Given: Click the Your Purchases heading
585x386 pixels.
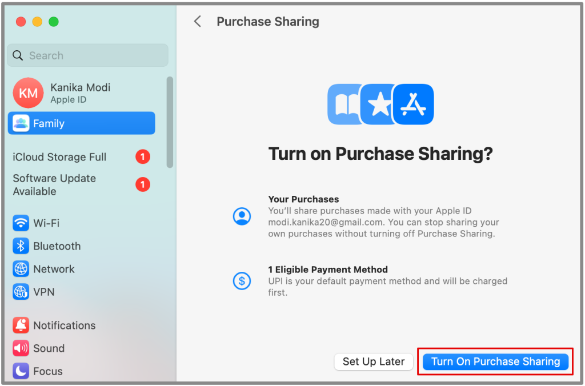Looking at the screenshot, I should (303, 199).
